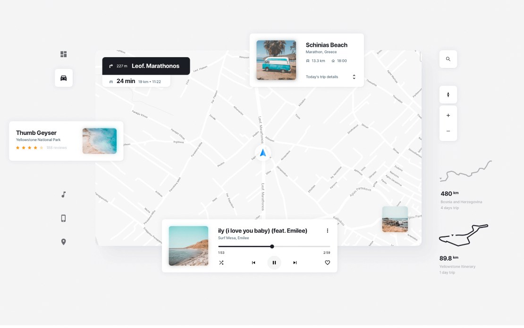This screenshot has width=524, height=328.
Task: Click the search magnifier button
Action: tap(448, 59)
